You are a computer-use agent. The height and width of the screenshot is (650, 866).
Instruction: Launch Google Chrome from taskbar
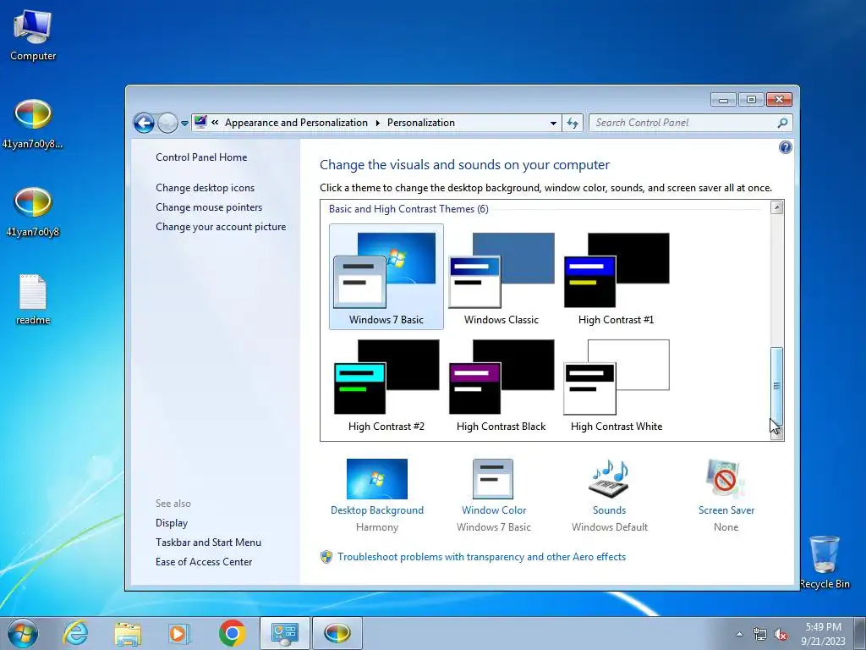(x=232, y=633)
